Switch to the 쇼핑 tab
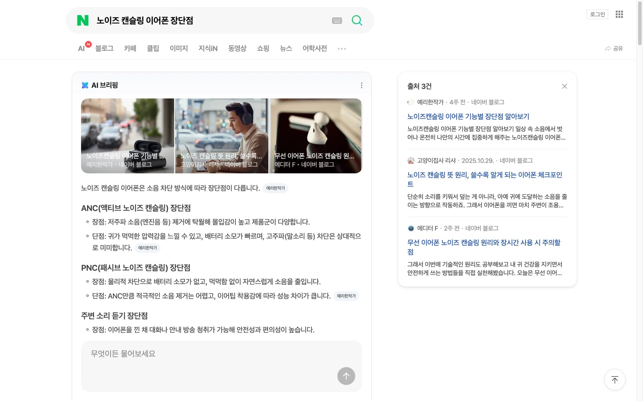Screen dimensions: 643x401 263,48
